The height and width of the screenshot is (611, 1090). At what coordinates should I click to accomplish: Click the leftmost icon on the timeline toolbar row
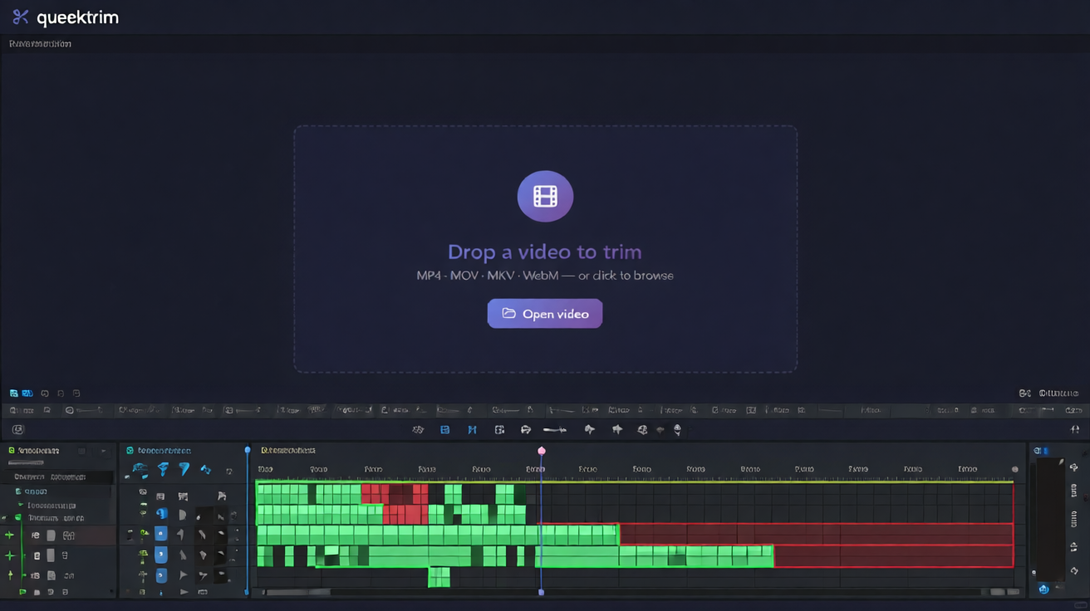18,429
